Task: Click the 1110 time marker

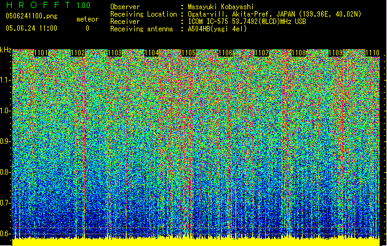Action: (x=372, y=53)
